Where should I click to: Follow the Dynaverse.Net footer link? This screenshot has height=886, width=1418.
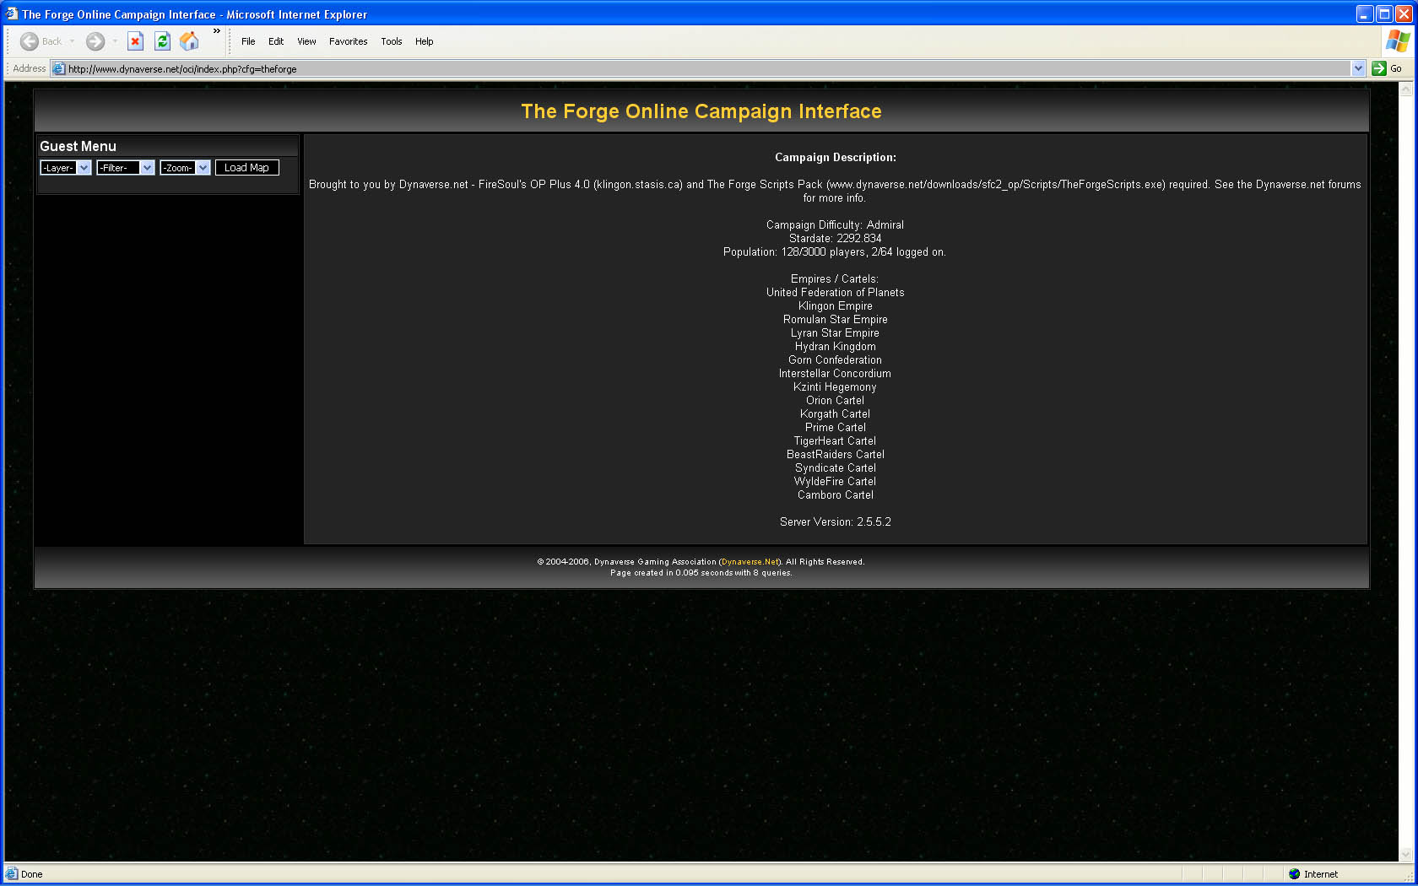pyautogui.click(x=750, y=562)
